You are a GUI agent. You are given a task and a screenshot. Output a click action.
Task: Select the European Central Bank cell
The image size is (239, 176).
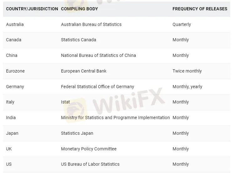(84, 71)
